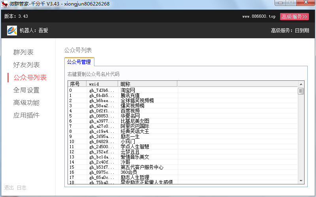
Task: Click wxid cell gh_58ea2...
Action: coord(102,106)
